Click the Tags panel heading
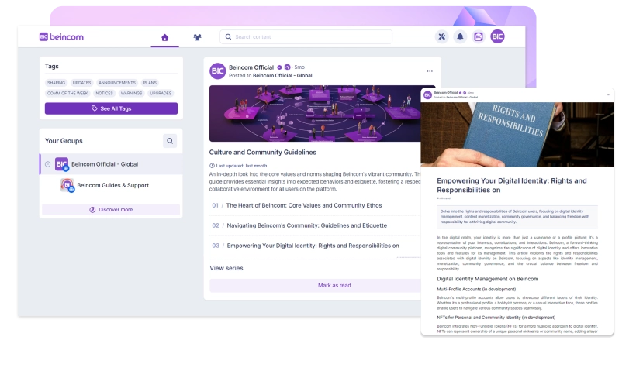 [x=51, y=66]
